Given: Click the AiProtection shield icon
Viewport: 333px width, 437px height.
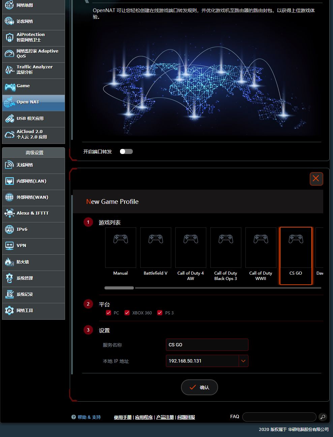Looking at the screenshot, I should [9, 37].
